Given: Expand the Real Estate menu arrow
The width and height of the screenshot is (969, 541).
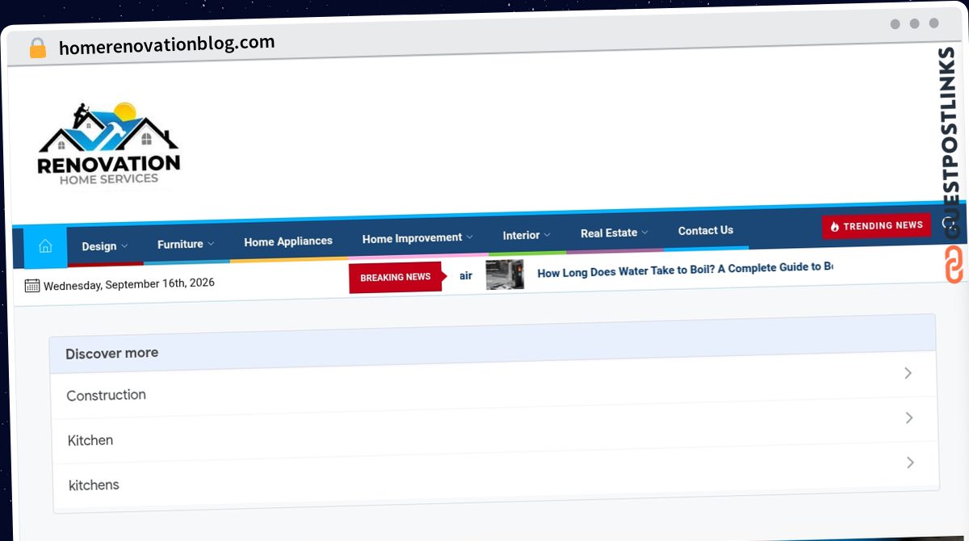Looking at the screenshot, I should click(x=644, y=233).
